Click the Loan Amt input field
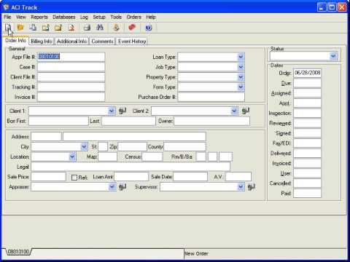 [131, 177]
